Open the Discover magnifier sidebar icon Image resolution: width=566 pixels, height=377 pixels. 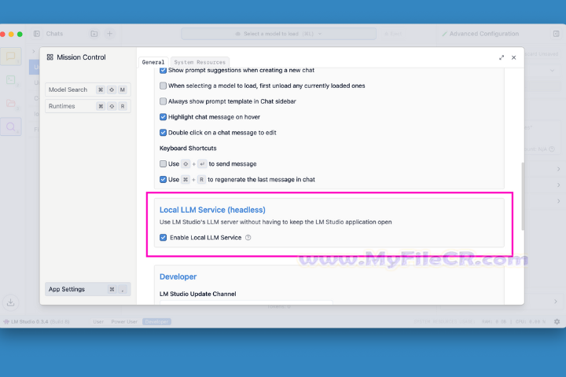coord(11,126)
